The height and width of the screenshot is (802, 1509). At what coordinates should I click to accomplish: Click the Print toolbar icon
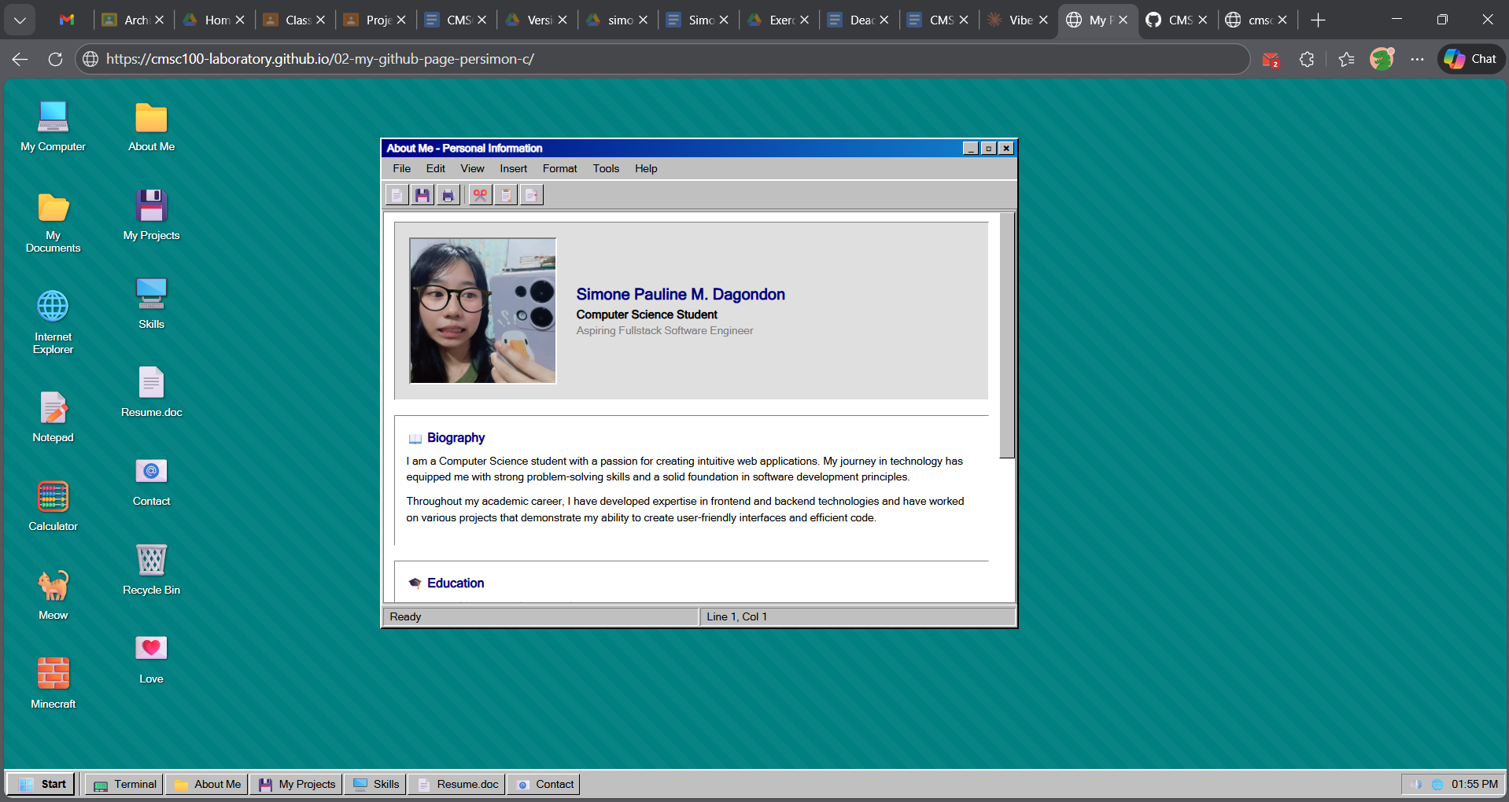(448, 194)
